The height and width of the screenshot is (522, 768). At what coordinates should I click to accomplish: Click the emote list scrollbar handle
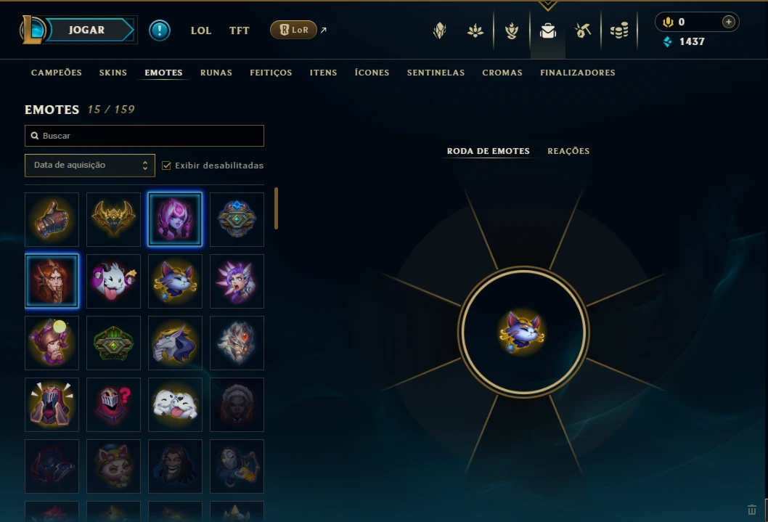click(x=277, y=208)
